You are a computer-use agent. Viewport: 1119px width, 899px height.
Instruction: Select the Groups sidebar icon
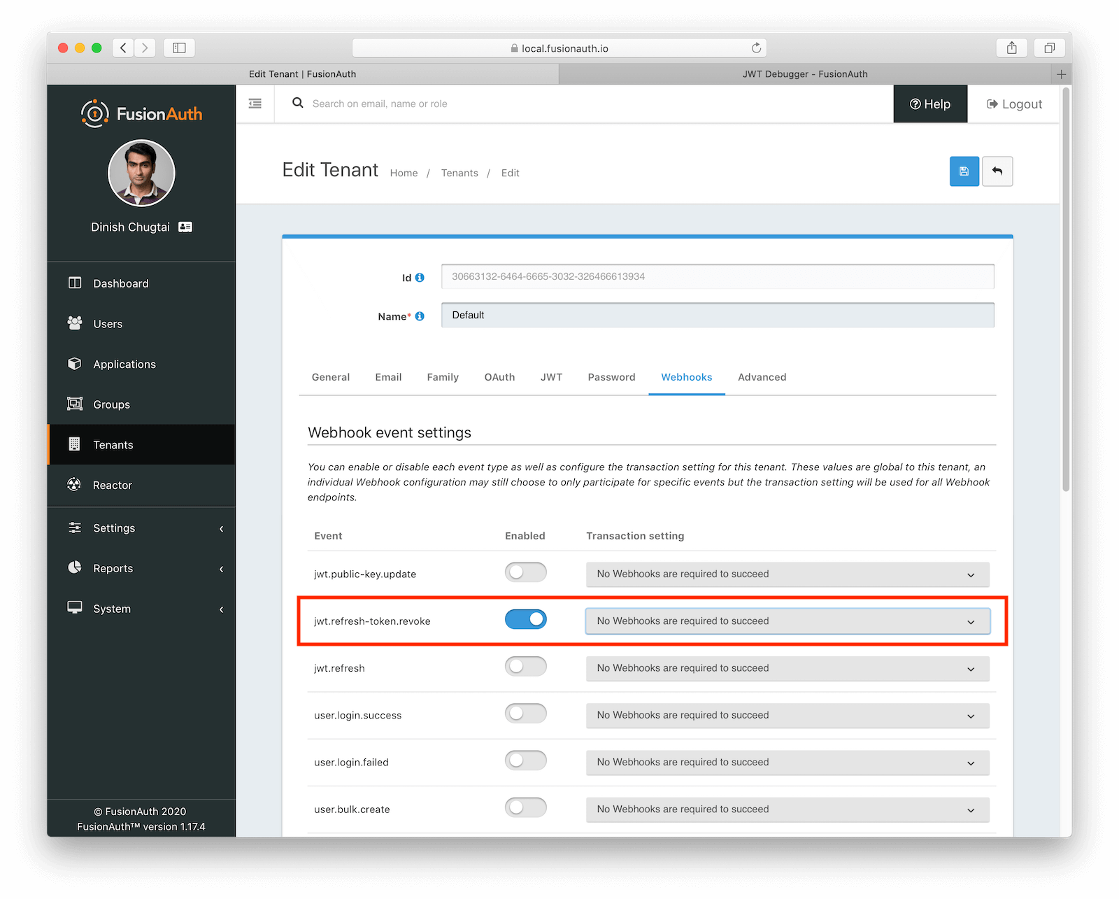(x=75, y=404)
